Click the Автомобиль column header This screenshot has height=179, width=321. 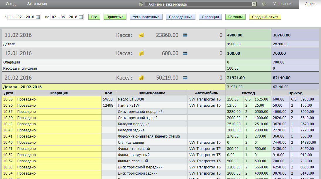206,93
